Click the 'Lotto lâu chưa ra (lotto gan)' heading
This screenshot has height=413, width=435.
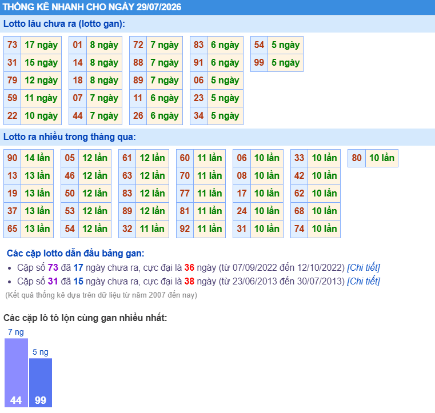64,24
